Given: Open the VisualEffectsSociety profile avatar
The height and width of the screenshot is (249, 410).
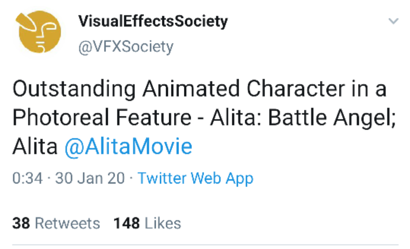Looking at the screenshot, I should click(40, 32).
